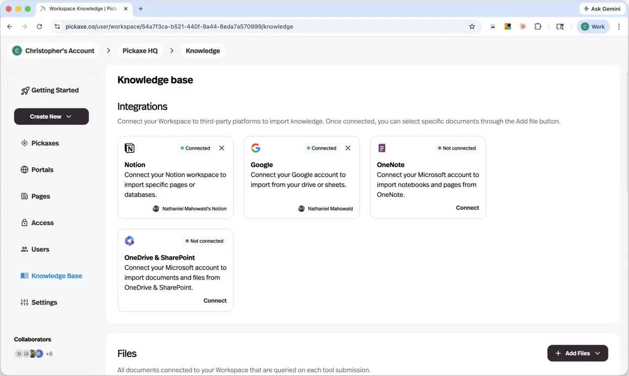Click the Portals globe icon
The width and height of the screenshot is (629, 376).
point(24,170)
